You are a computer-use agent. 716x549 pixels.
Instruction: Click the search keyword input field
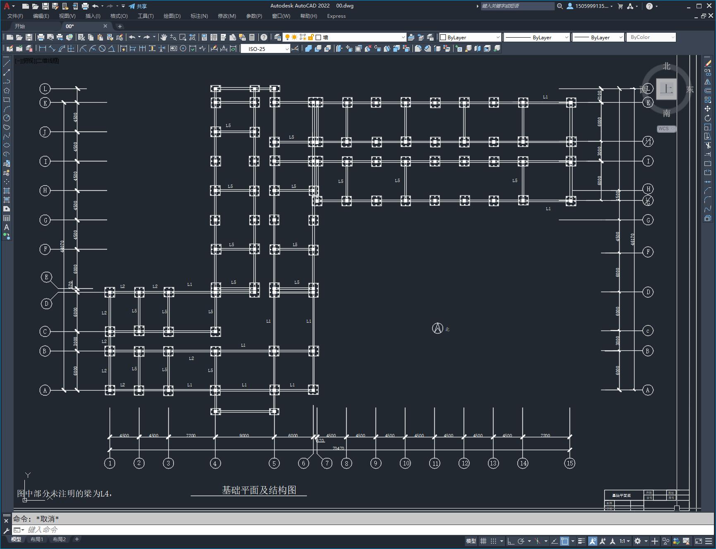coord(517,6)
